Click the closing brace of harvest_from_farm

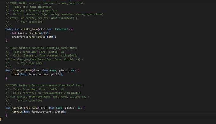tap(6, 115)
